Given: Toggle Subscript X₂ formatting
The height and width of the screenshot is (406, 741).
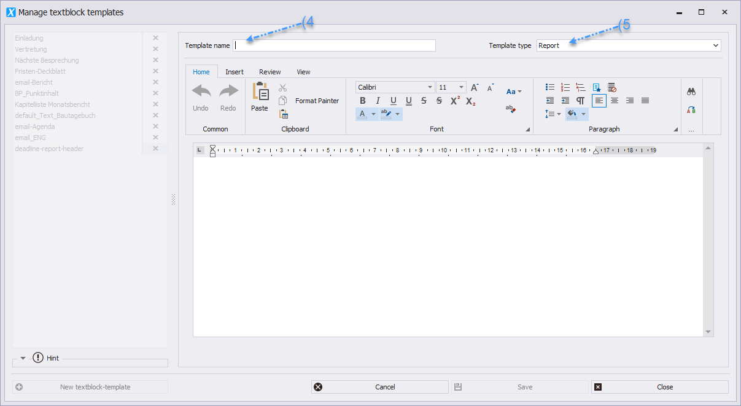Looking at the screenshot, I should coord(470,101).
